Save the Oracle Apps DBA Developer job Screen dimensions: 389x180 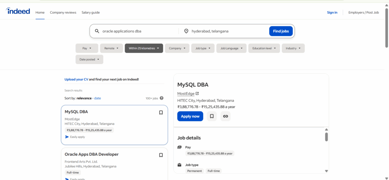click(161, 155)
